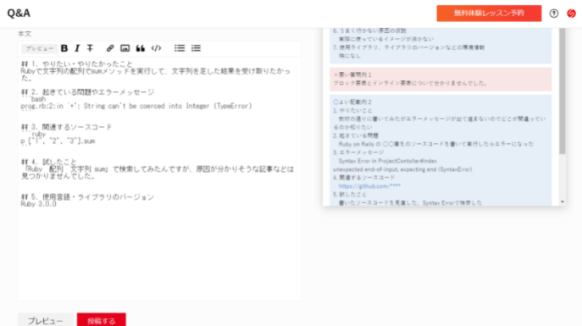Click '1. やりたいこと' in good example 2
This screenshot has height=326, width=582.
coord(352,111)
